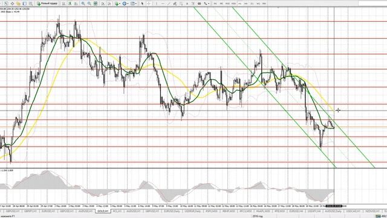Image resolution: width=387 pixels, height=218 pixels.
Task: Open the USDCAD,H1 chart tab
Action: click(x=353, y=211)
